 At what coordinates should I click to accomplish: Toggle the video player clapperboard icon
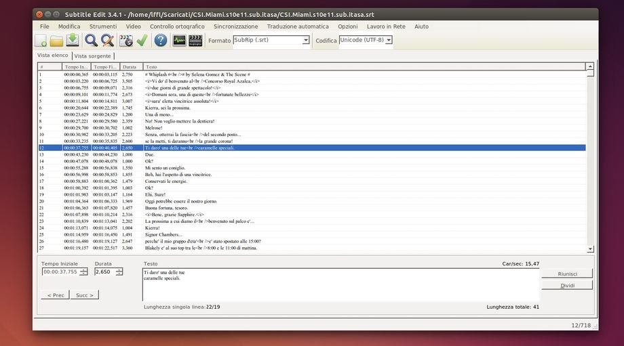click(x=195, y=41)
